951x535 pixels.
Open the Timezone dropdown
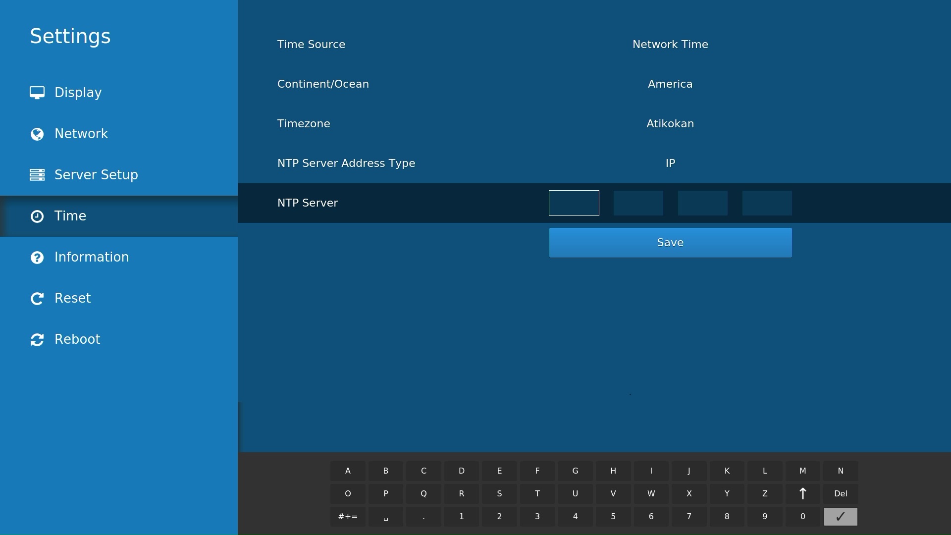[x=670, y=123]
